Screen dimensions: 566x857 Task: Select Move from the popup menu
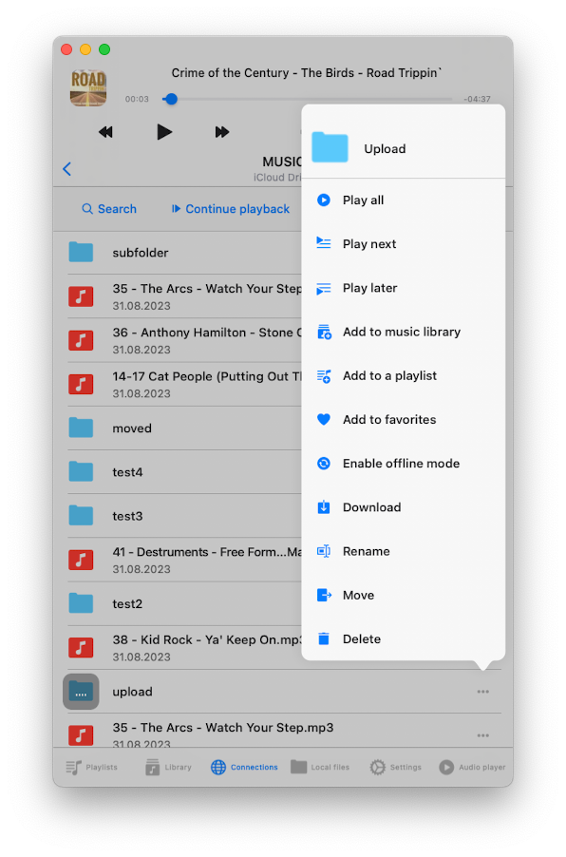404,595
